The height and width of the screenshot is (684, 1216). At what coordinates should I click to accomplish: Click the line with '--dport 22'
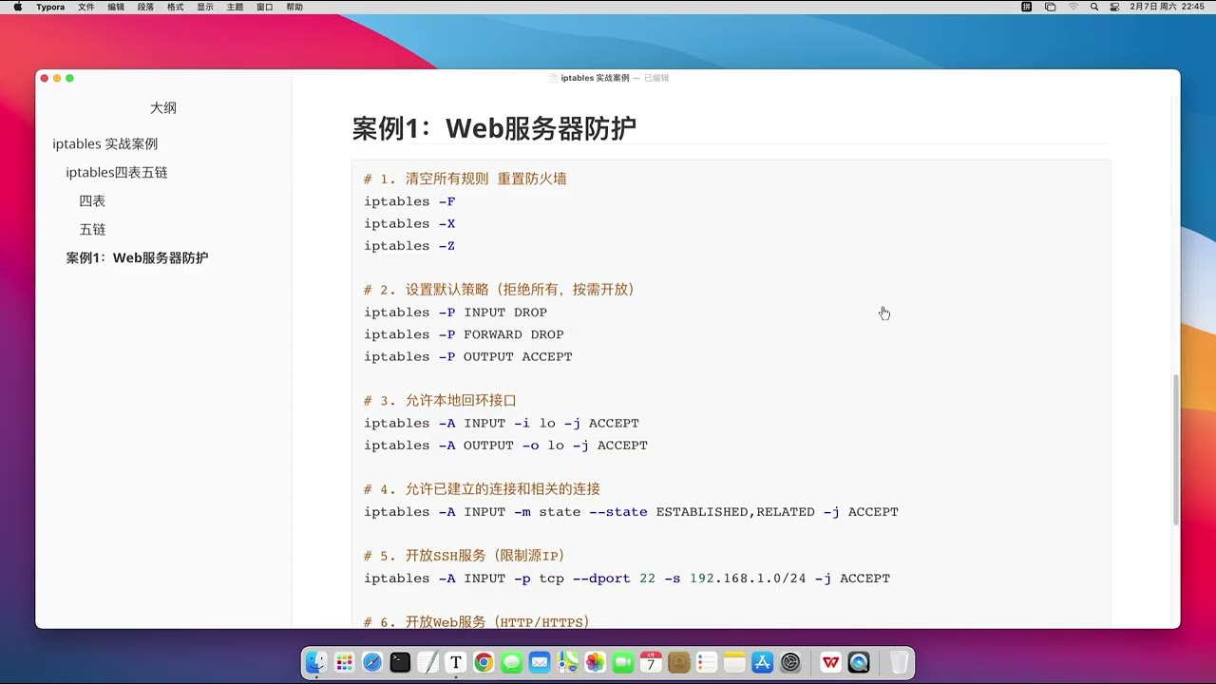click(627, 578)
